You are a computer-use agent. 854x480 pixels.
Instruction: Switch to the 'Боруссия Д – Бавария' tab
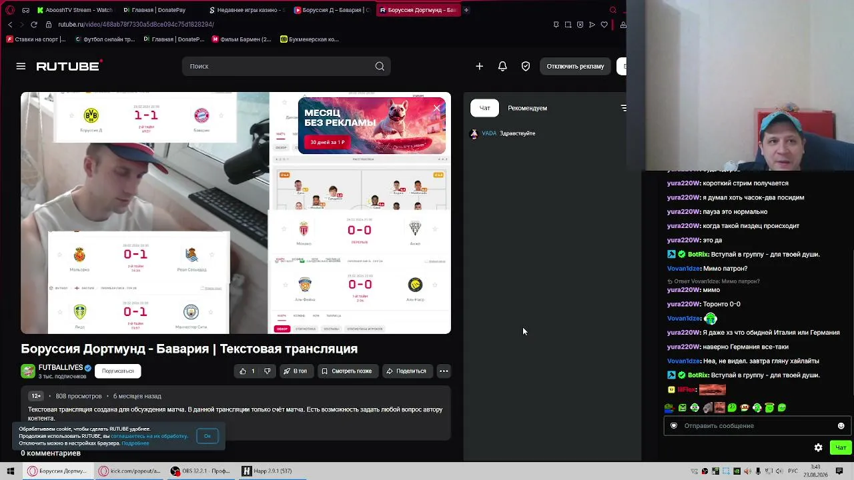pos(332,10)
